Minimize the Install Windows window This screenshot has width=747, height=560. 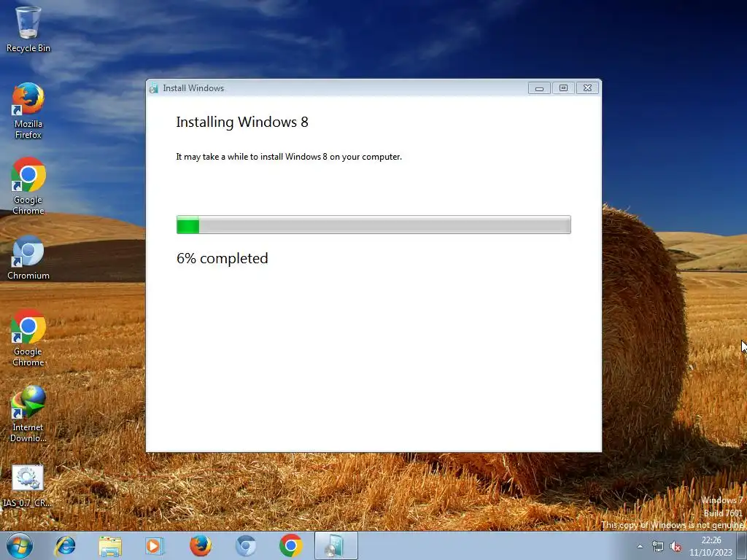coord(539,88)
